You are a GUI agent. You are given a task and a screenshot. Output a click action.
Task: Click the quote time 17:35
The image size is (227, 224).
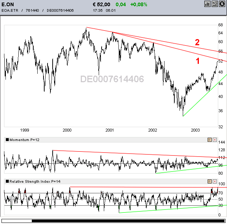point(98,11)
